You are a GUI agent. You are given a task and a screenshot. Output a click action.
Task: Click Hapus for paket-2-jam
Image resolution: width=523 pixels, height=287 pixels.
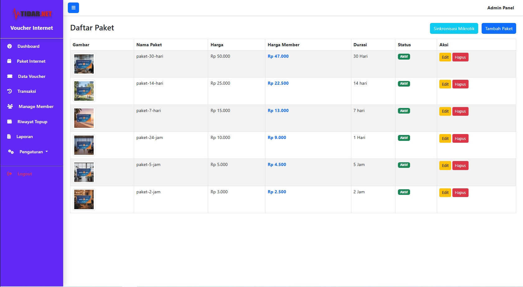460,193
